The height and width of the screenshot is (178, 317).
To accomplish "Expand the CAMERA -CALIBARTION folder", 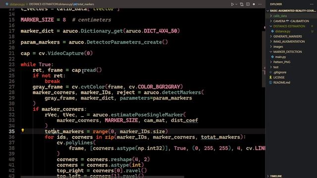I will (x=291, y=21).
